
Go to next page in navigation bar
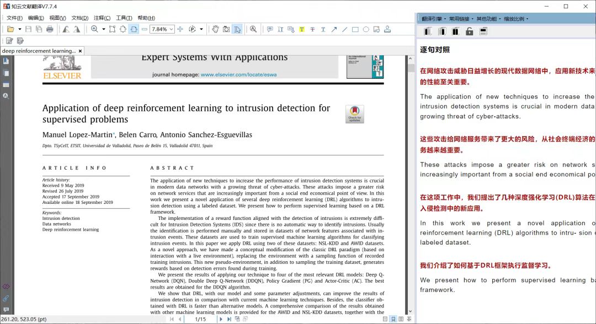[221, 319]
